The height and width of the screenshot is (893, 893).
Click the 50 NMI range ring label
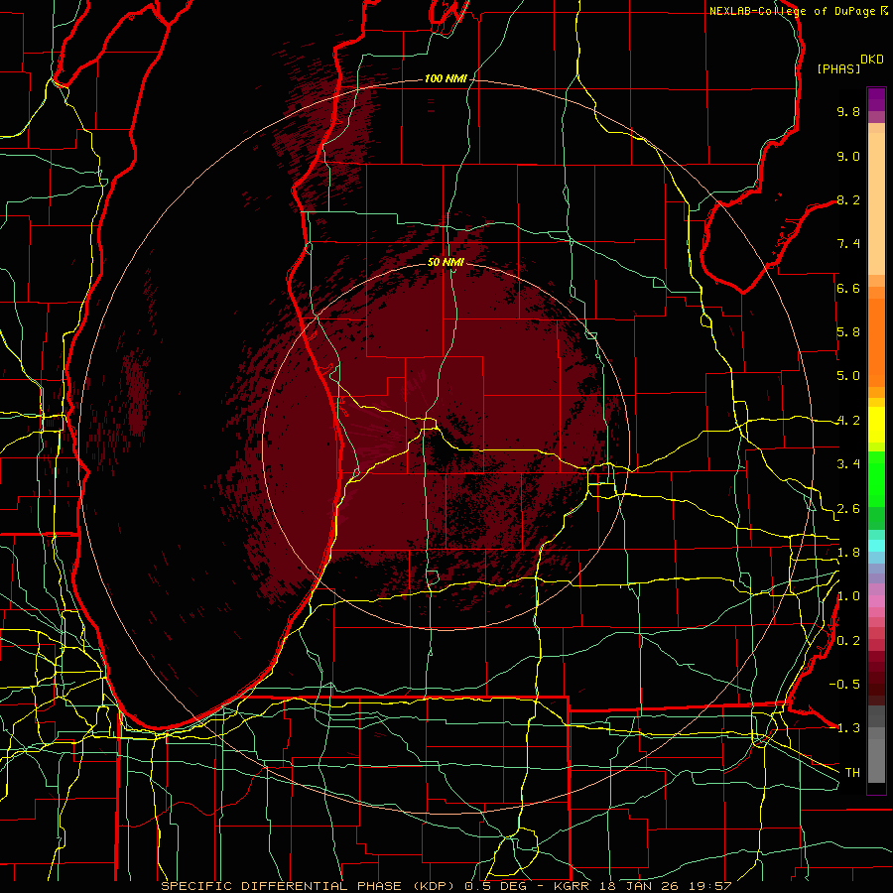(446, 262)
